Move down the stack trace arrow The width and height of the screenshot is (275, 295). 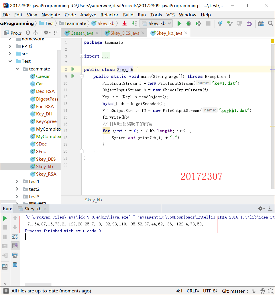(15, 227)
